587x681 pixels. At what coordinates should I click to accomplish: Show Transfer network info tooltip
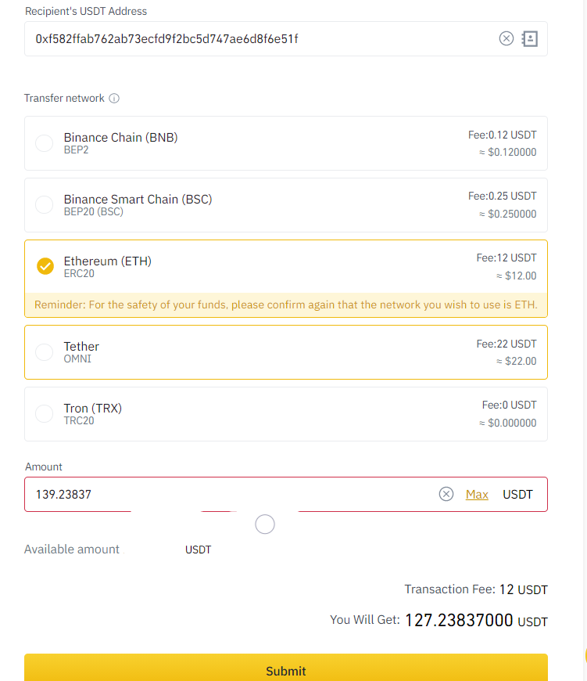click(114, 98)
